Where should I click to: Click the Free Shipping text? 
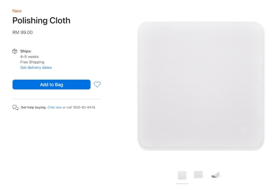coord(32,62)
